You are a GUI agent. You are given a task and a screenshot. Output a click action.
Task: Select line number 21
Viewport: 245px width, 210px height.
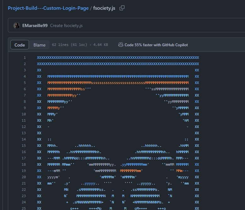[x=24, y=183]
